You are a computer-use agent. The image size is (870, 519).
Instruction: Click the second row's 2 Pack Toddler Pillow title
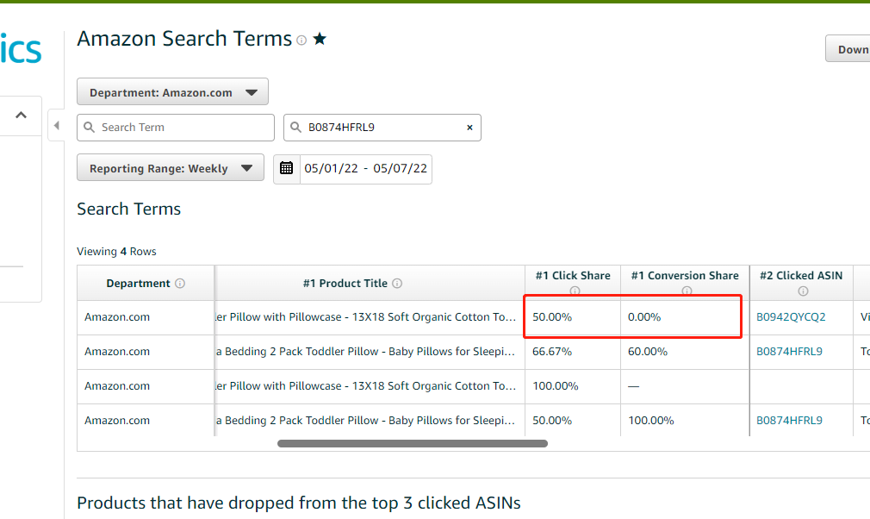(x=366, y=352)
